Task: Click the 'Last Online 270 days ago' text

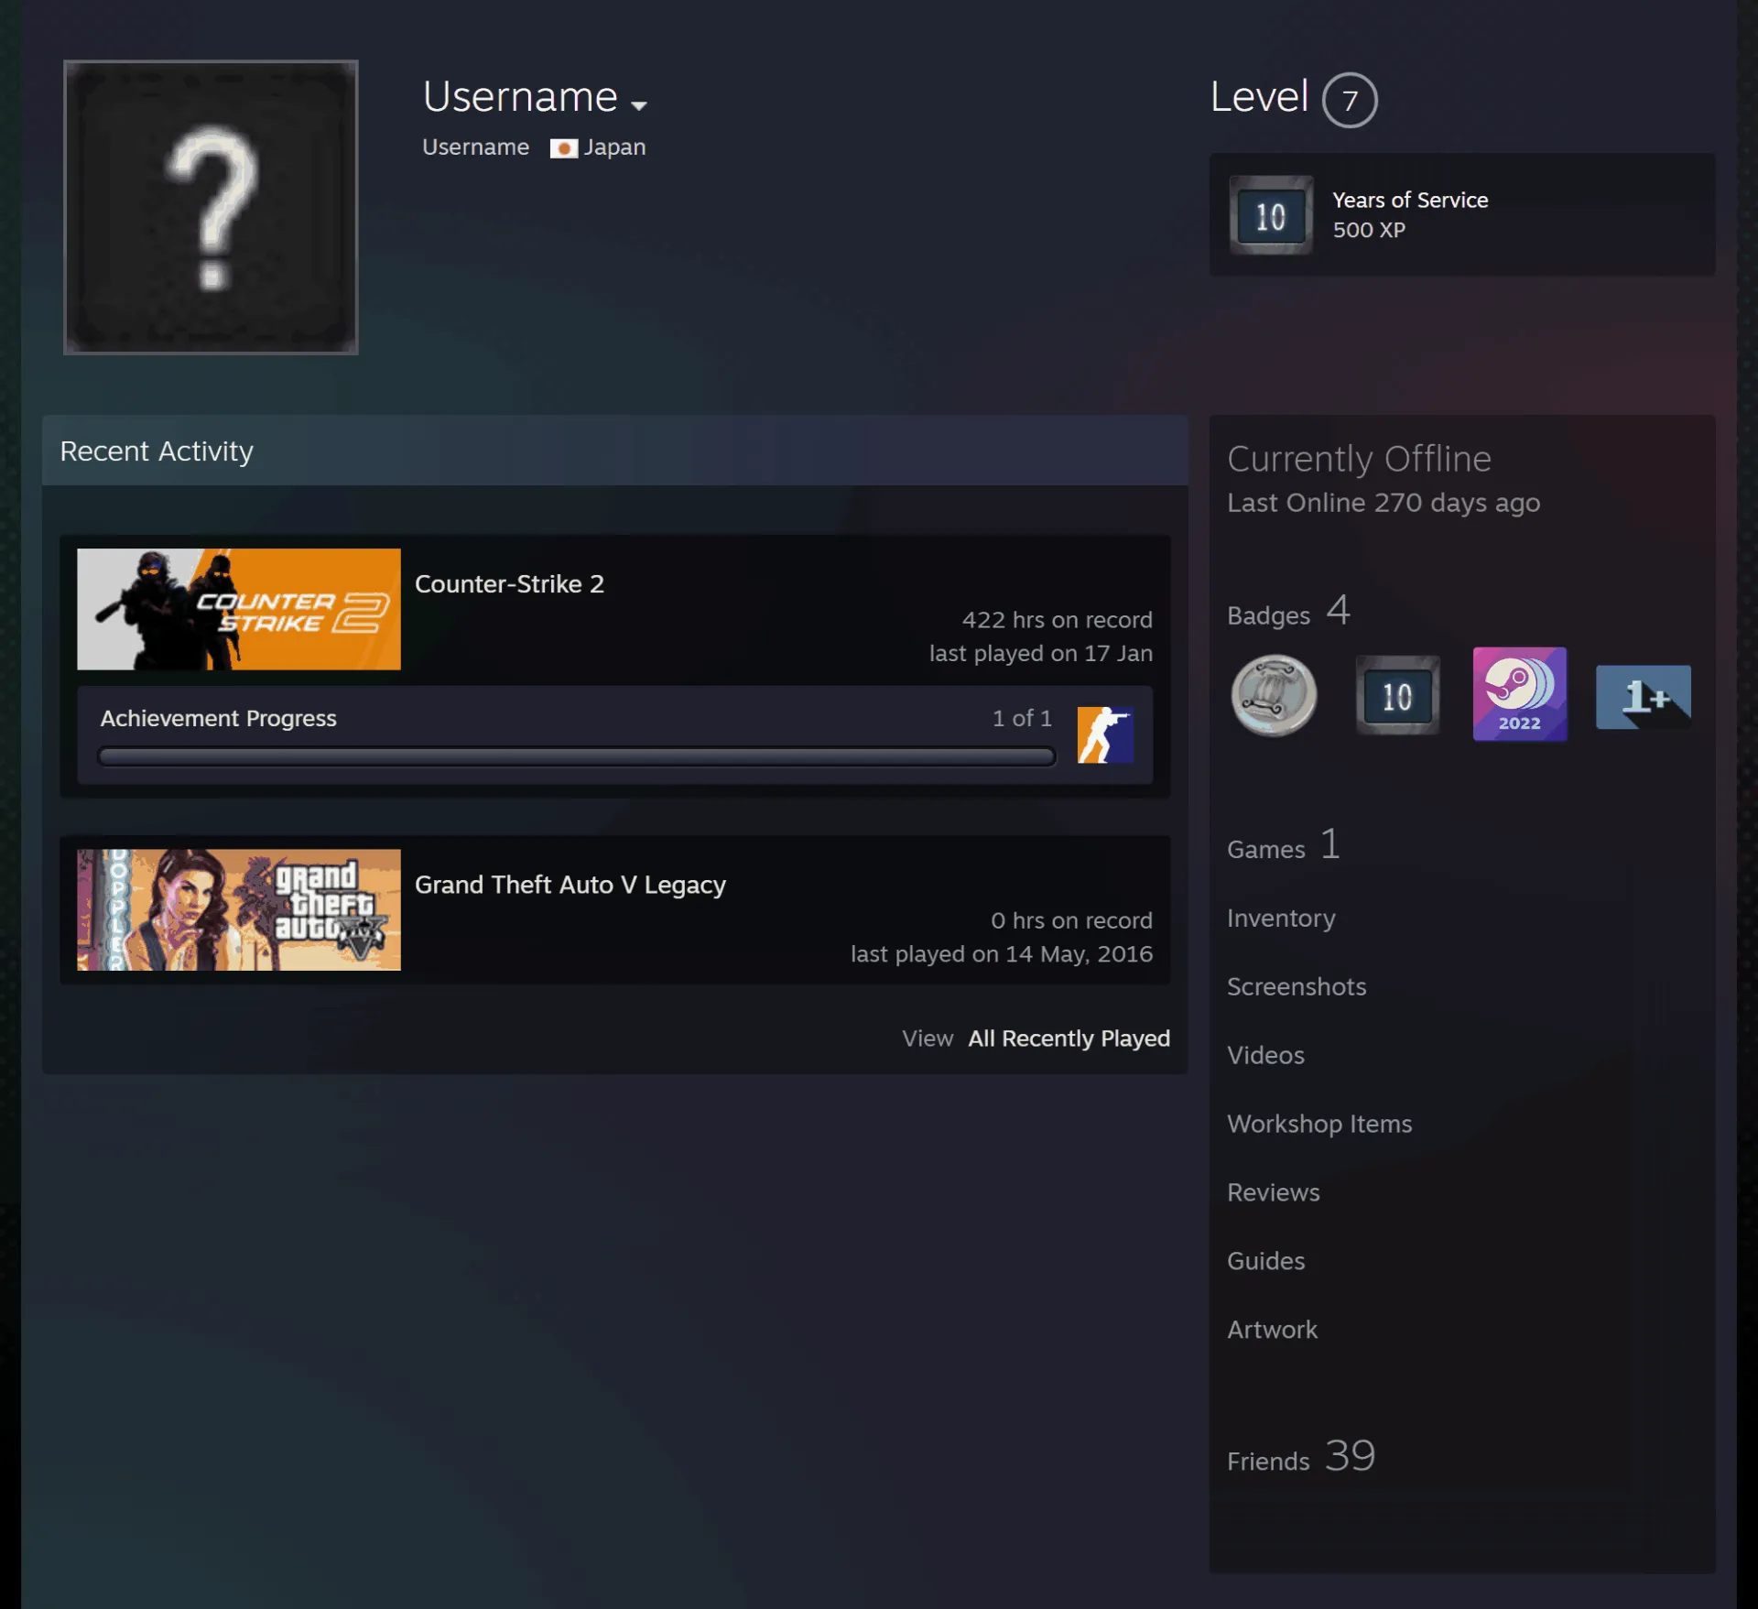Action: (x=1383, y=503)
